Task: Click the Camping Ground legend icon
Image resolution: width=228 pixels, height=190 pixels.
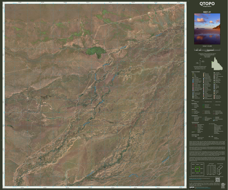Action: [193, 98]
